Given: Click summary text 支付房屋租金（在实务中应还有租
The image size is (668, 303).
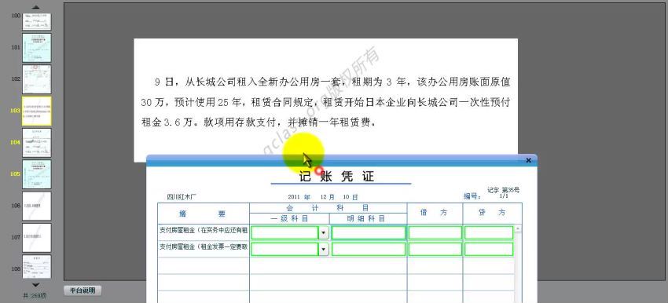Looking at the screenshot, I should tap(204, 230).
